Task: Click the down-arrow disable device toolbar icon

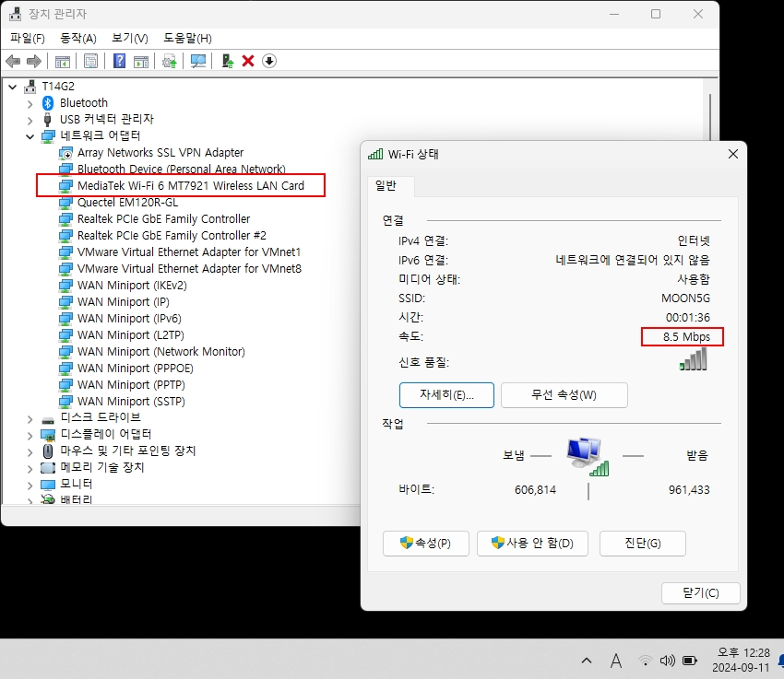Action: [269, 61]
